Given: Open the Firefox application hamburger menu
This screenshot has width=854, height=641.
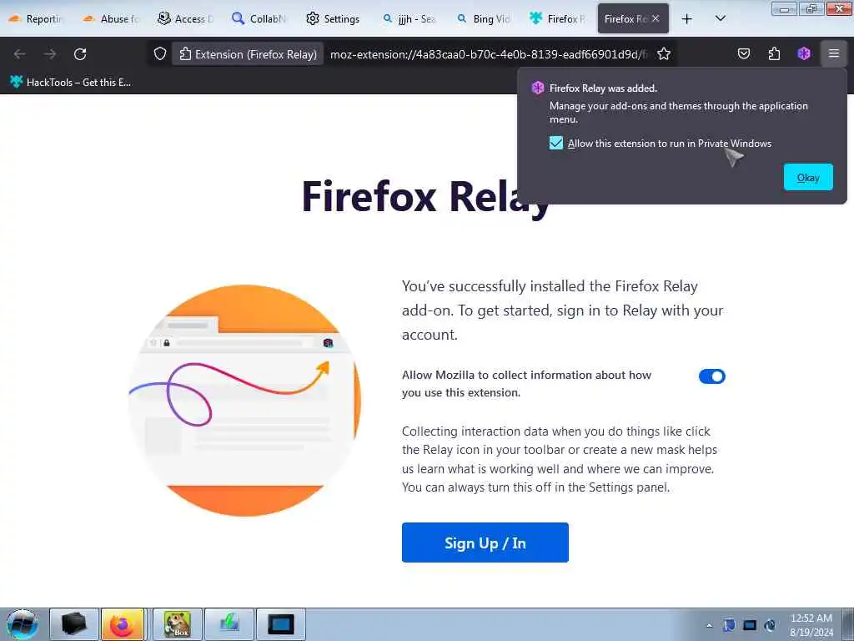Looking at the screenshot, I should click(834, 53).
